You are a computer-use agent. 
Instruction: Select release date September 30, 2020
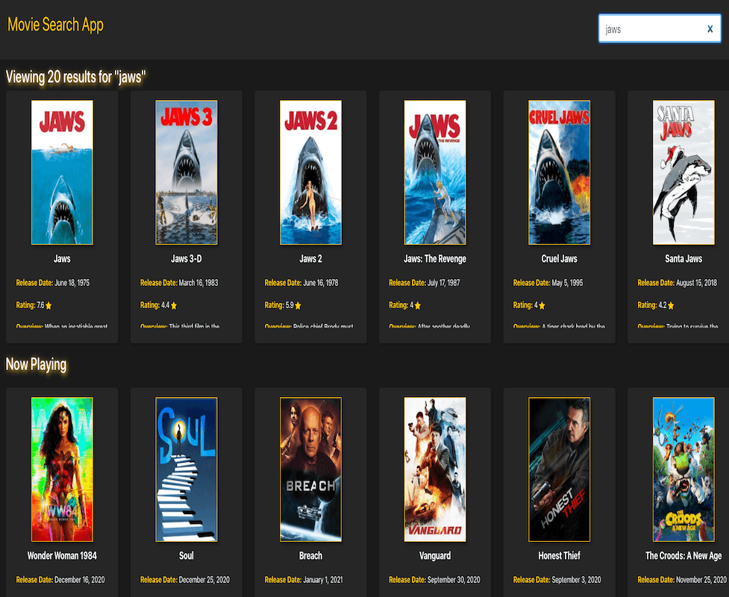tap(454, 580)
